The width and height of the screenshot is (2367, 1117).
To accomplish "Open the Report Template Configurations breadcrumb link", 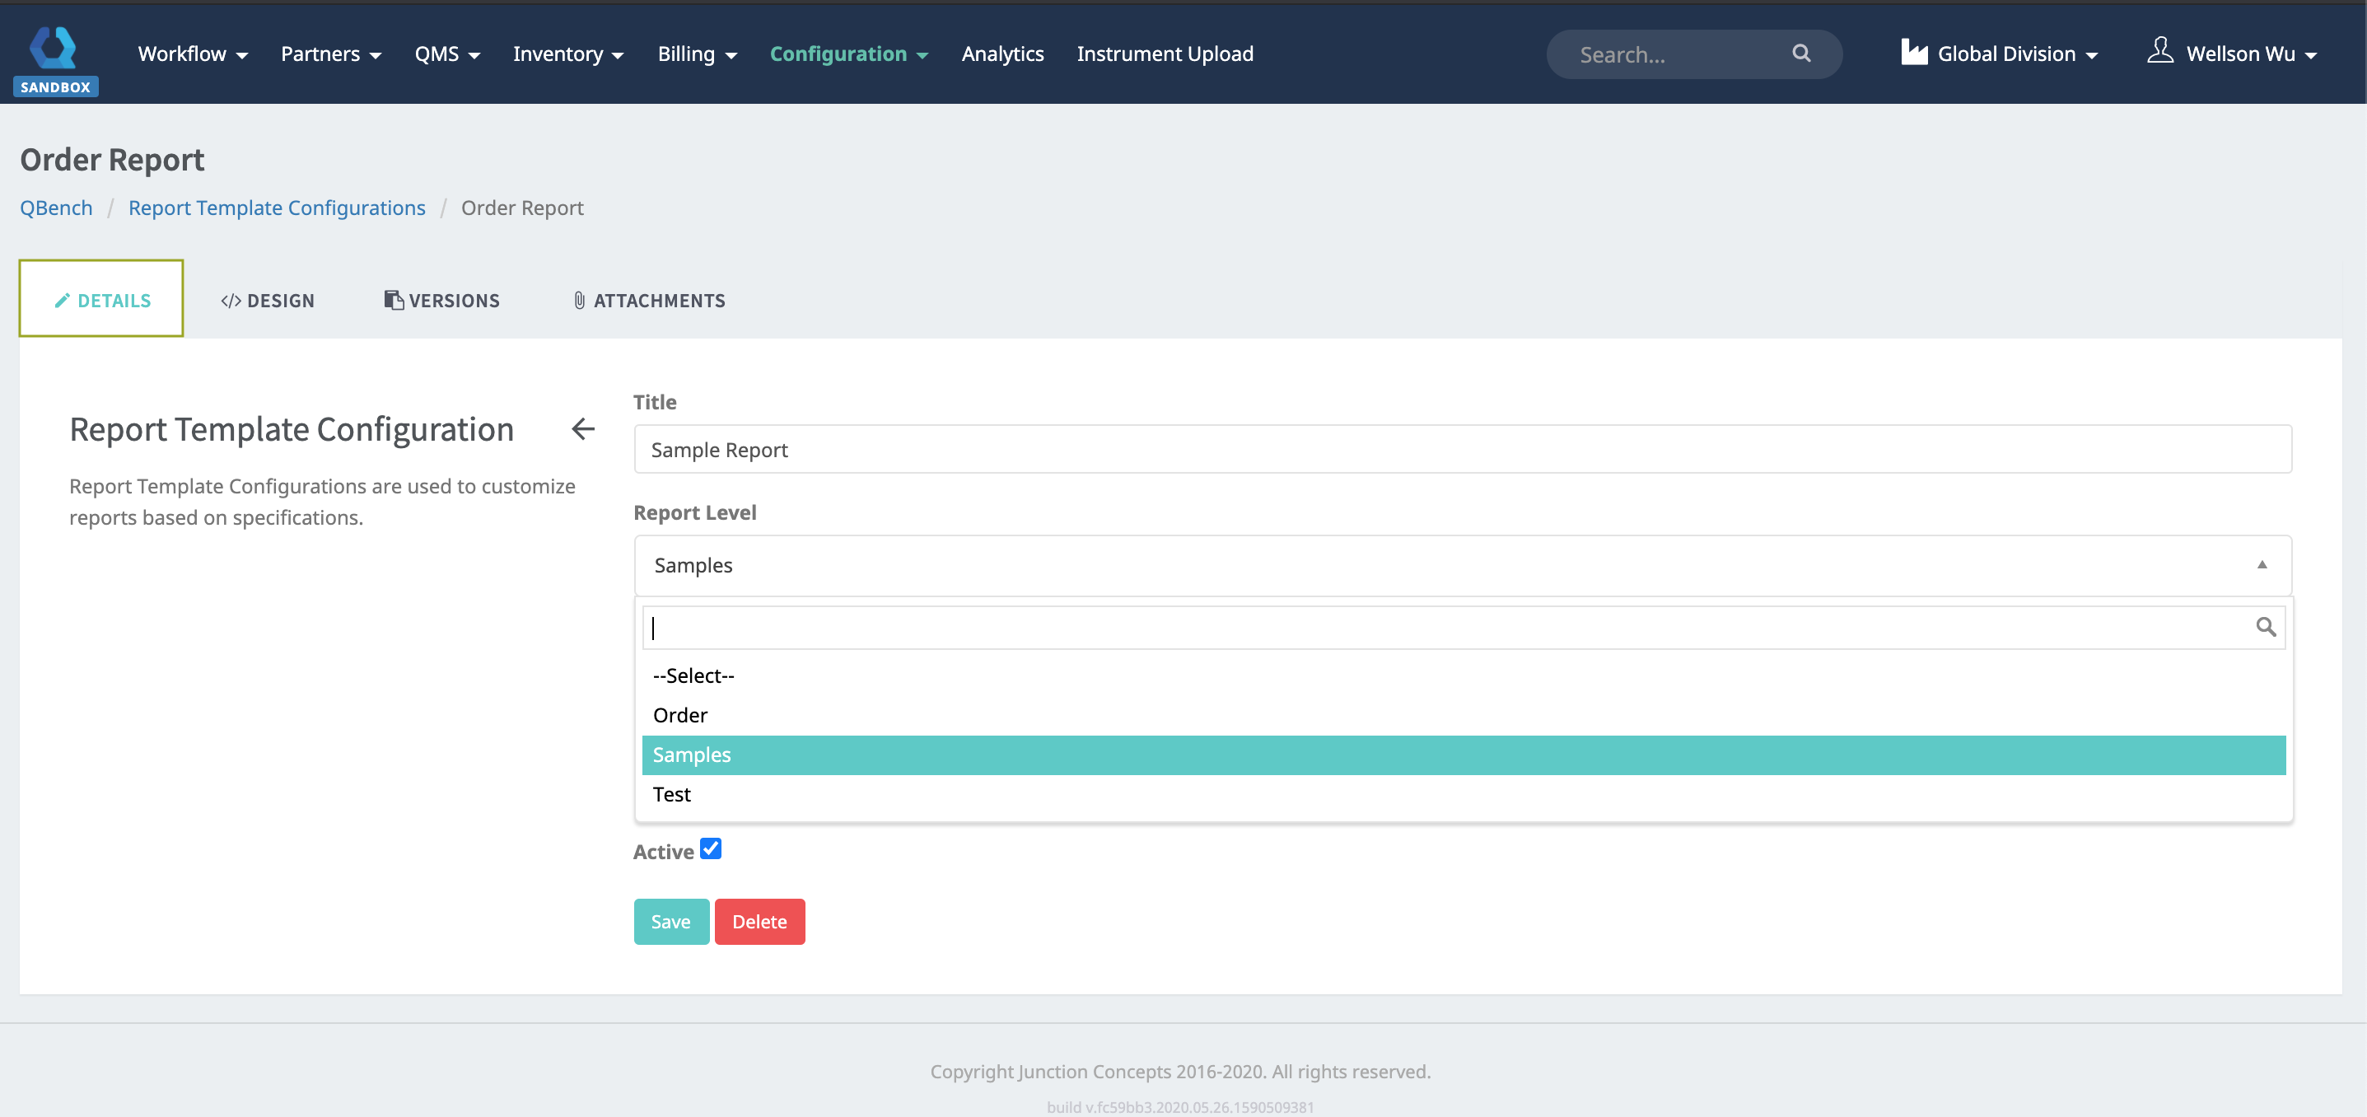I will click(277, 208).
